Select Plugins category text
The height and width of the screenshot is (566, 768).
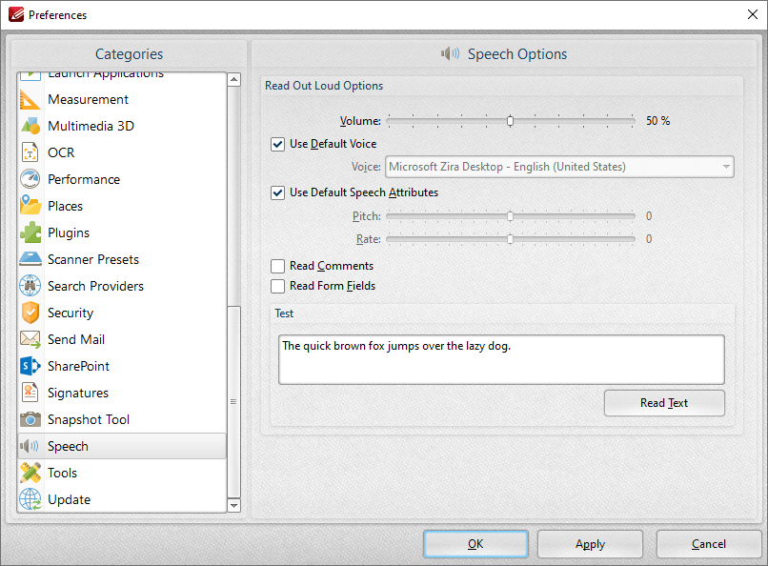(69, 233)
